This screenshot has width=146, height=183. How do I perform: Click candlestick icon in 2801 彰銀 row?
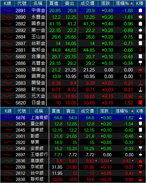pos(140,136)
